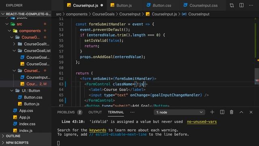This screenshot has height=146, width=259.
Task: Click the Button.js file icon in explorer
Action: click(x=20, y=104)
